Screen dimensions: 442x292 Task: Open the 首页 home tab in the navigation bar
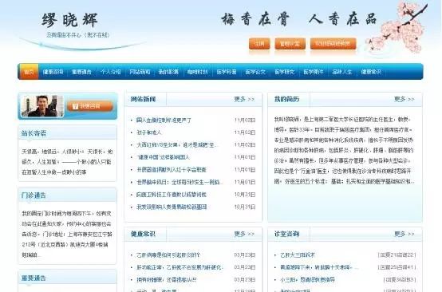pos(29,72)
